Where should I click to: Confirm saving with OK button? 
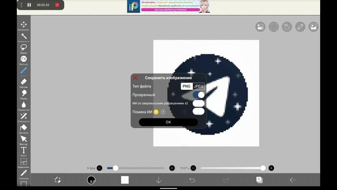(168, 122)
